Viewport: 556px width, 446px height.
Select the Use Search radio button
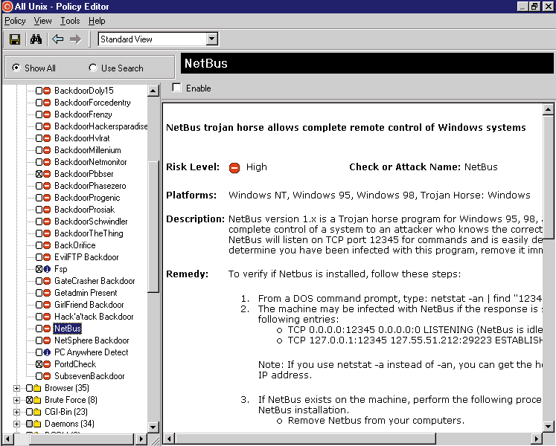93,68
